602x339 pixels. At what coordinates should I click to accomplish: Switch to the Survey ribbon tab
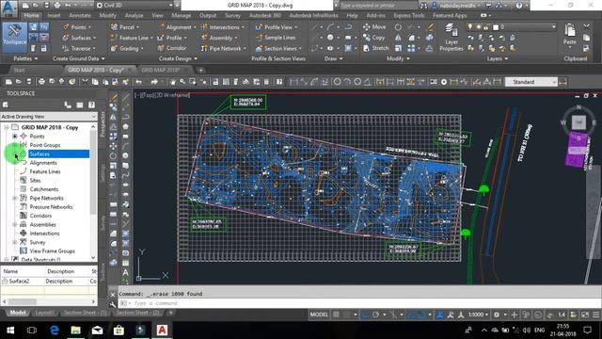point(232,15)
